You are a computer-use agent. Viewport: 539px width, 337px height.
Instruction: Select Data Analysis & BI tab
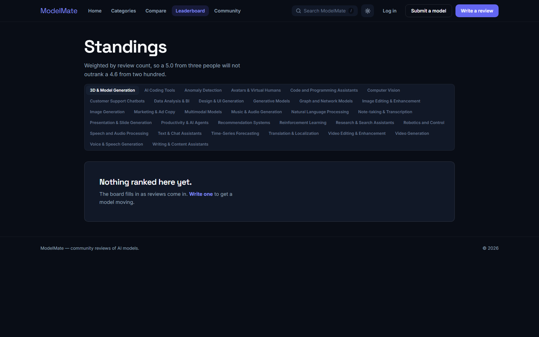[172, 101]
